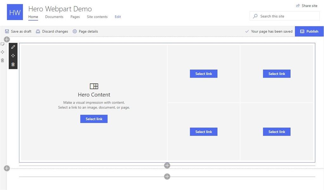Save the page as draft
Viewport: 324px width, 190px height.
(x=18, y=31)
